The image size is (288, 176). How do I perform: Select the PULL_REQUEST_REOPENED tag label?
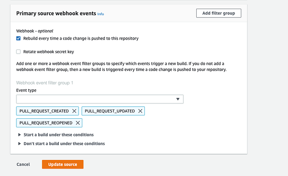point(46,123)
